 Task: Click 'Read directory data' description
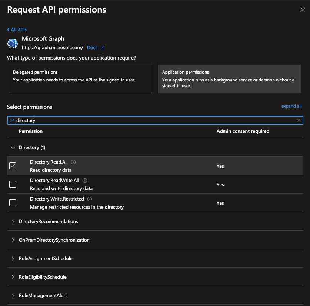51,170
